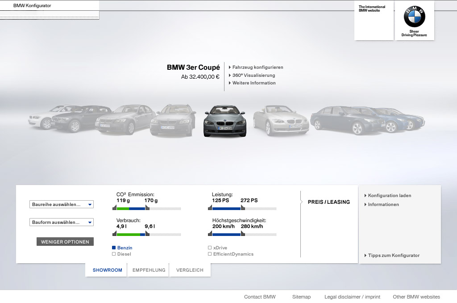
Task: Enable the Diesel checkbox
Action: [x=114, y=254]
